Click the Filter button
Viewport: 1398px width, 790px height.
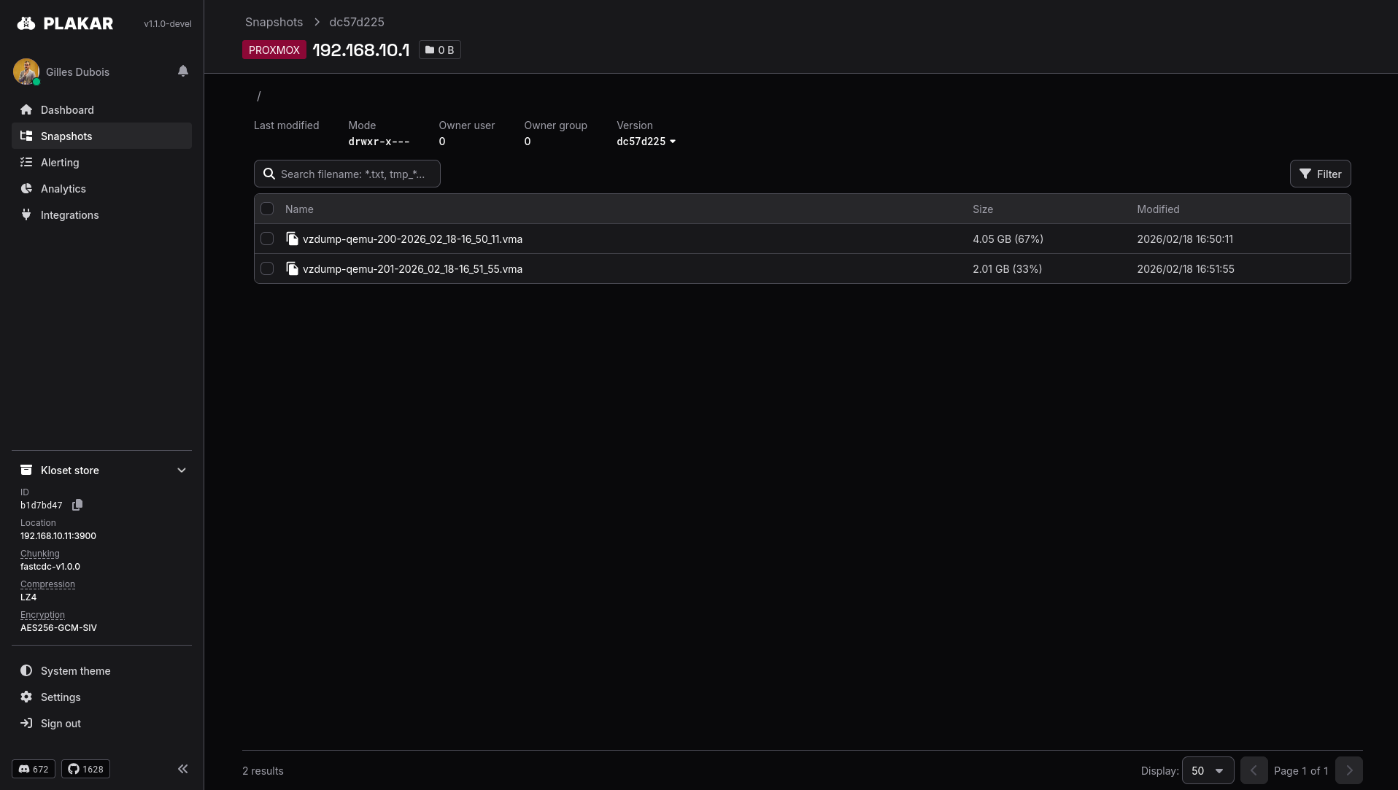pos(1320,174)
